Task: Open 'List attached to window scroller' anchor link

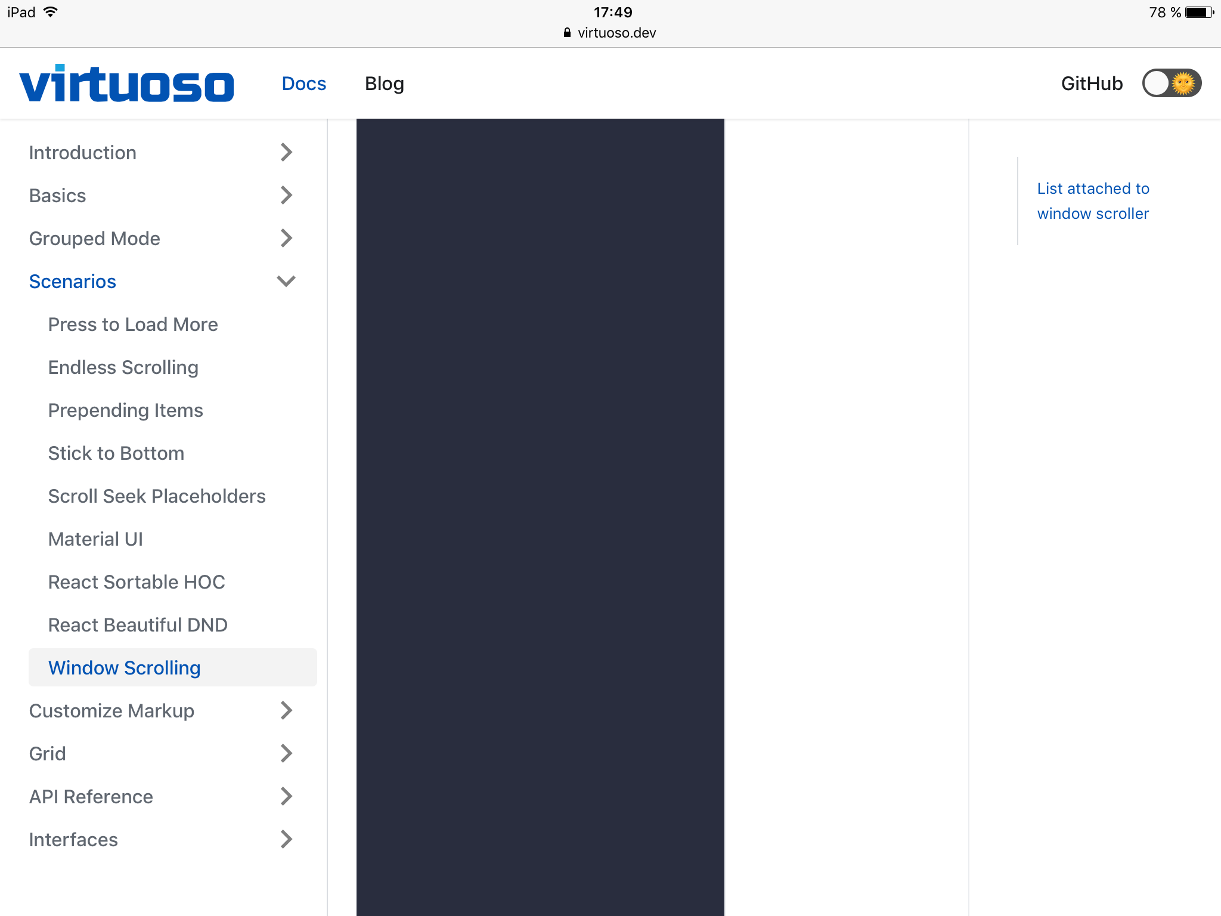Action: pos(1093,200)
